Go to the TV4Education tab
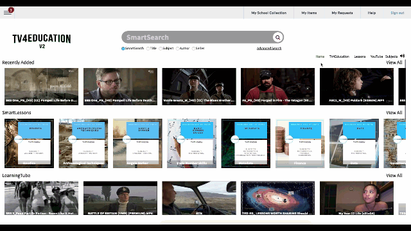The height and width of the screenshot is (231, 411). [x=339, y=56]
